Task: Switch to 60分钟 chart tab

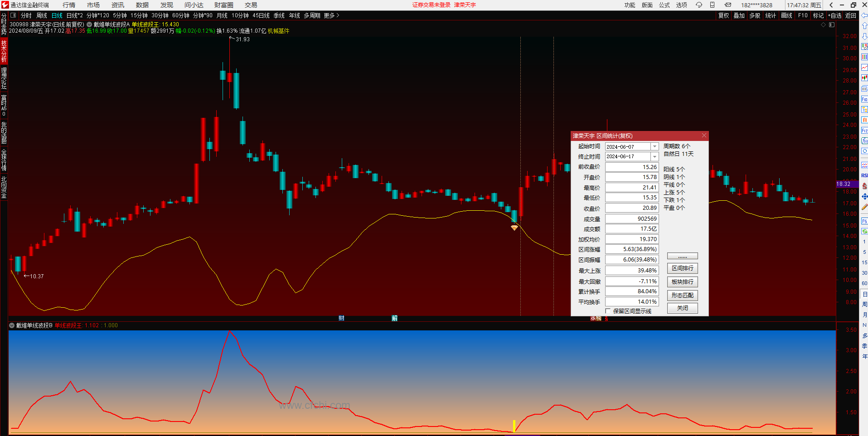Action: coord(181,15)
